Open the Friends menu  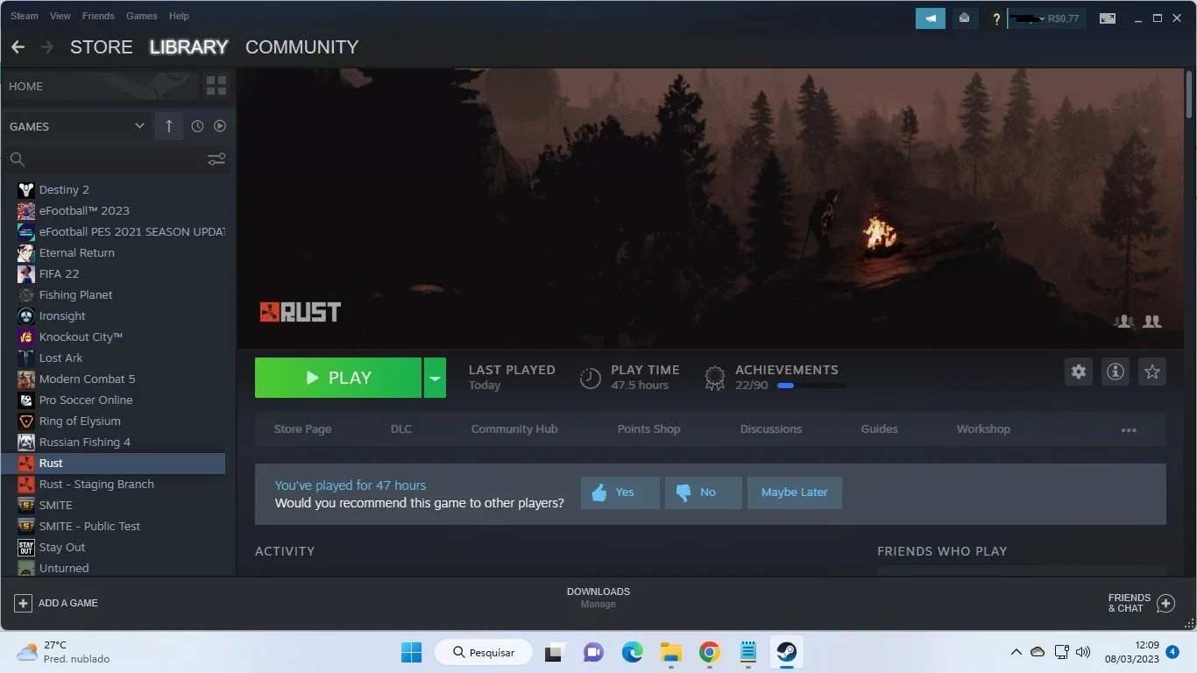[98, 16]
